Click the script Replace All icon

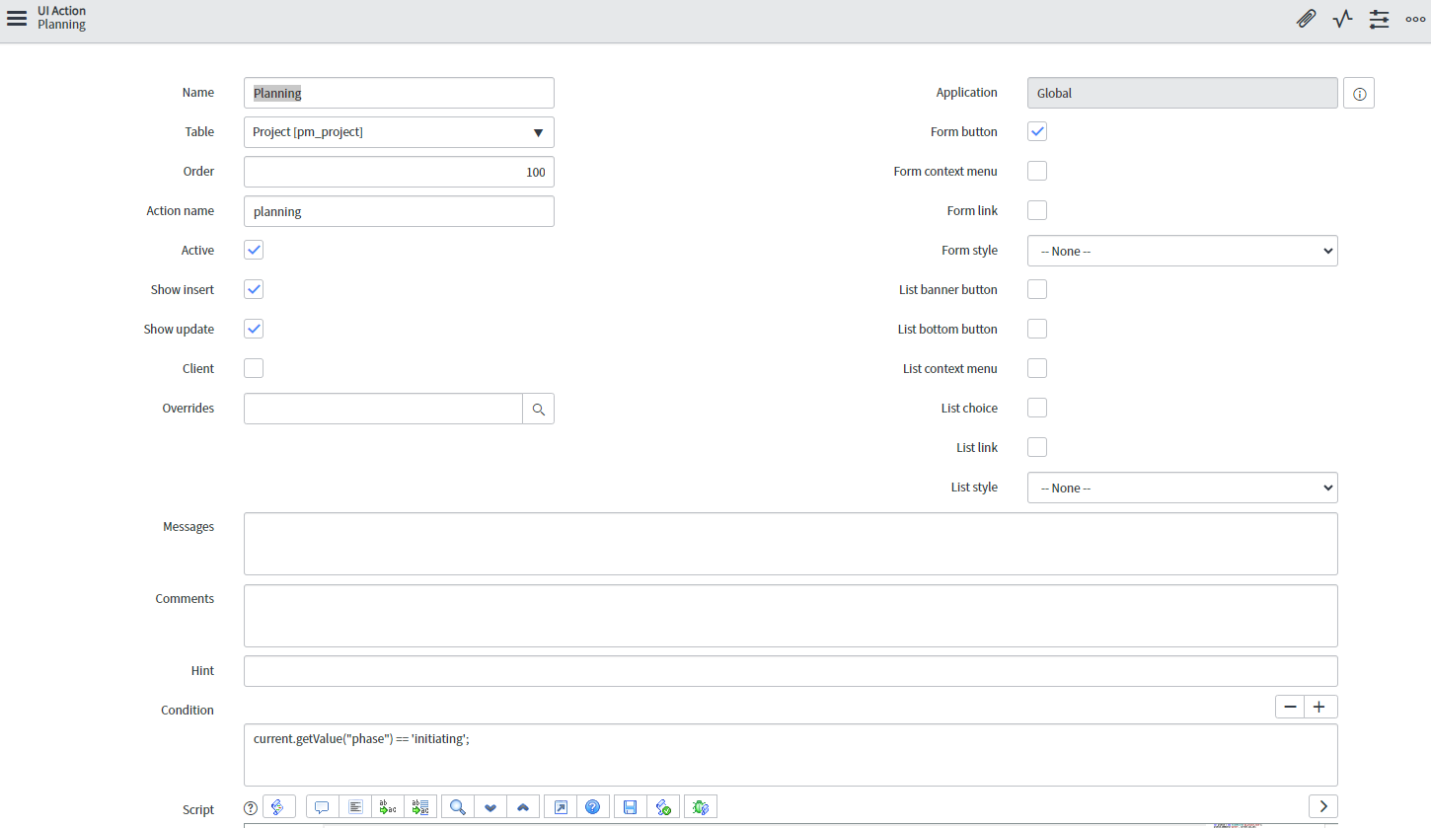(420, 806)
